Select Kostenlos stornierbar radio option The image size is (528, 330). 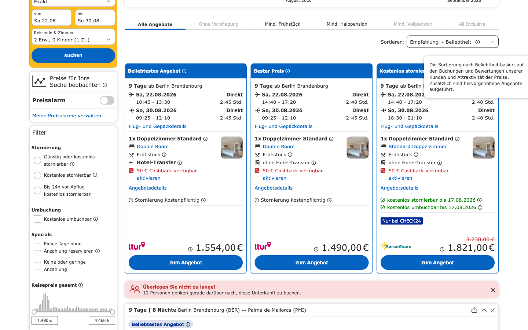pyautogui.click(x=37, y=175)
